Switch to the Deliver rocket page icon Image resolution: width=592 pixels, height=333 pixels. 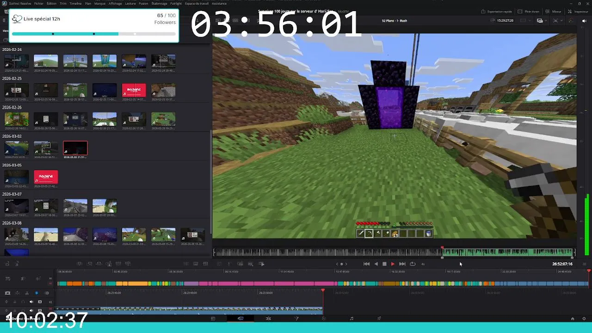tap(379, 318)
